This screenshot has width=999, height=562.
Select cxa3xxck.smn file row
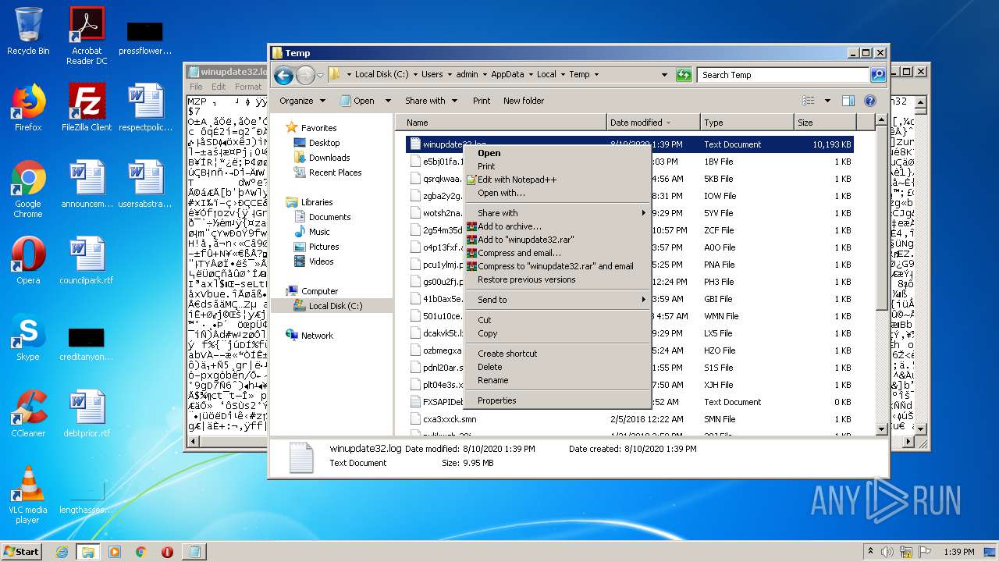pos(631,419)
